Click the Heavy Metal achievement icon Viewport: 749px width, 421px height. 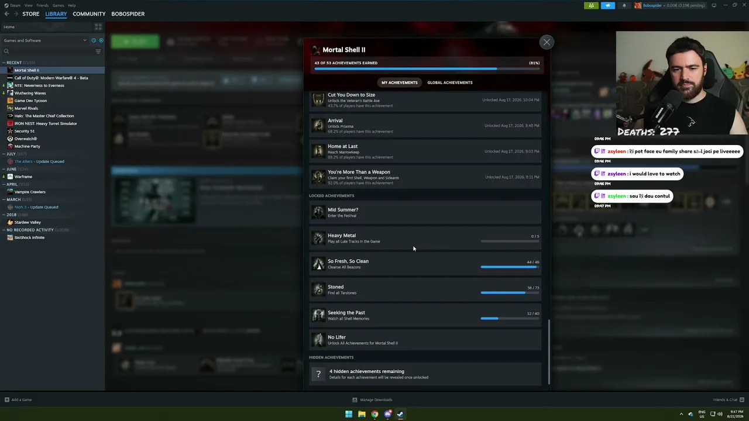pos(318,238)
